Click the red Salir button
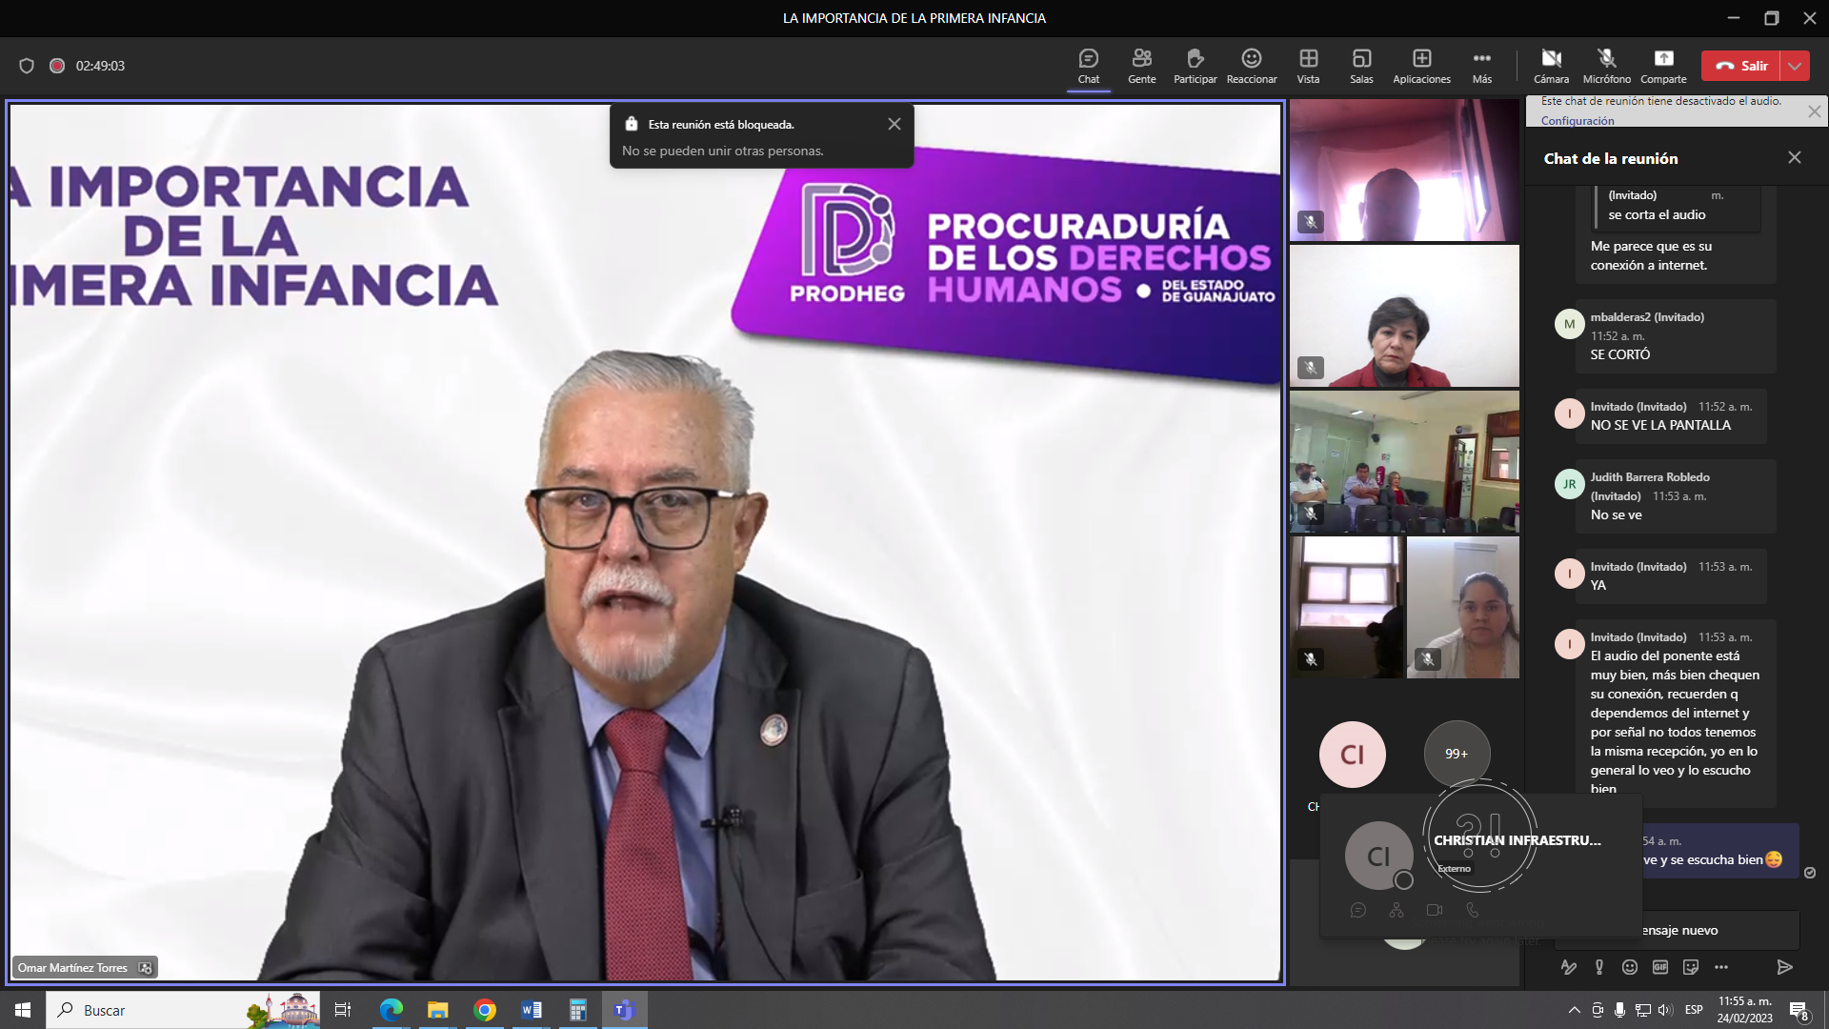 pos(1741,66)
